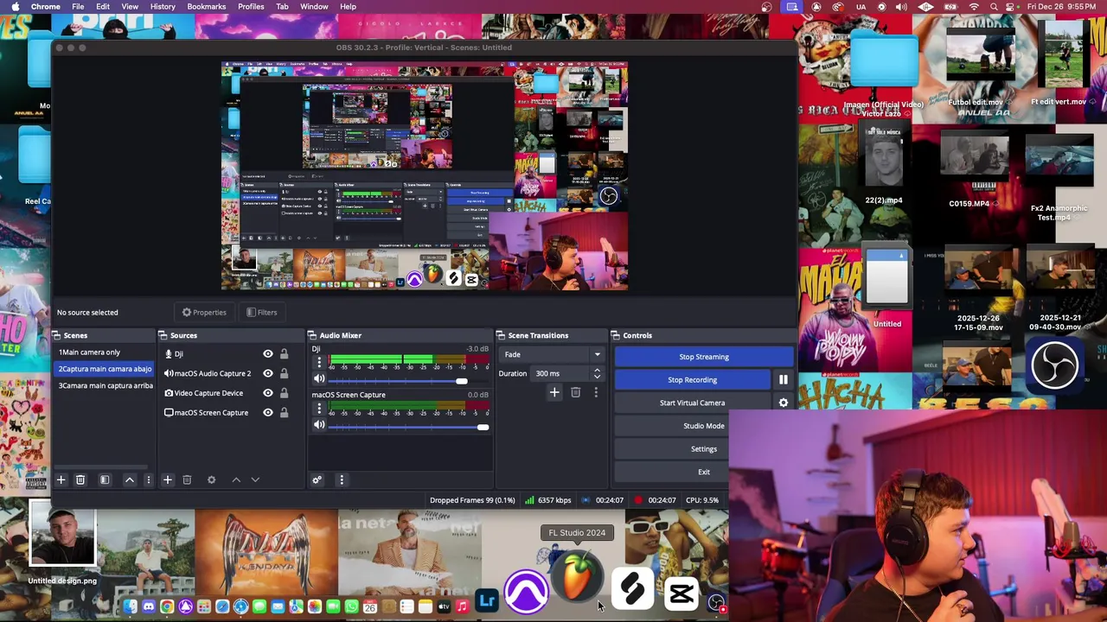This screenshot has width=1107, height=622.
Task: Select Video Capture Device source row
Action: pyautogui.click(x=228, y=393)
